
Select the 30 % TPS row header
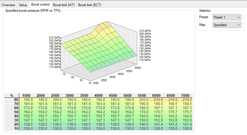click(x=12, y=120)
